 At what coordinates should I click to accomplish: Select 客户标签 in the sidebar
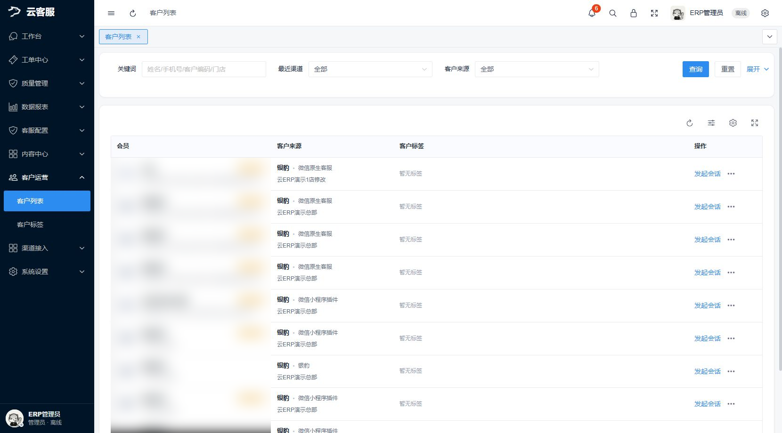coord(47,225)
